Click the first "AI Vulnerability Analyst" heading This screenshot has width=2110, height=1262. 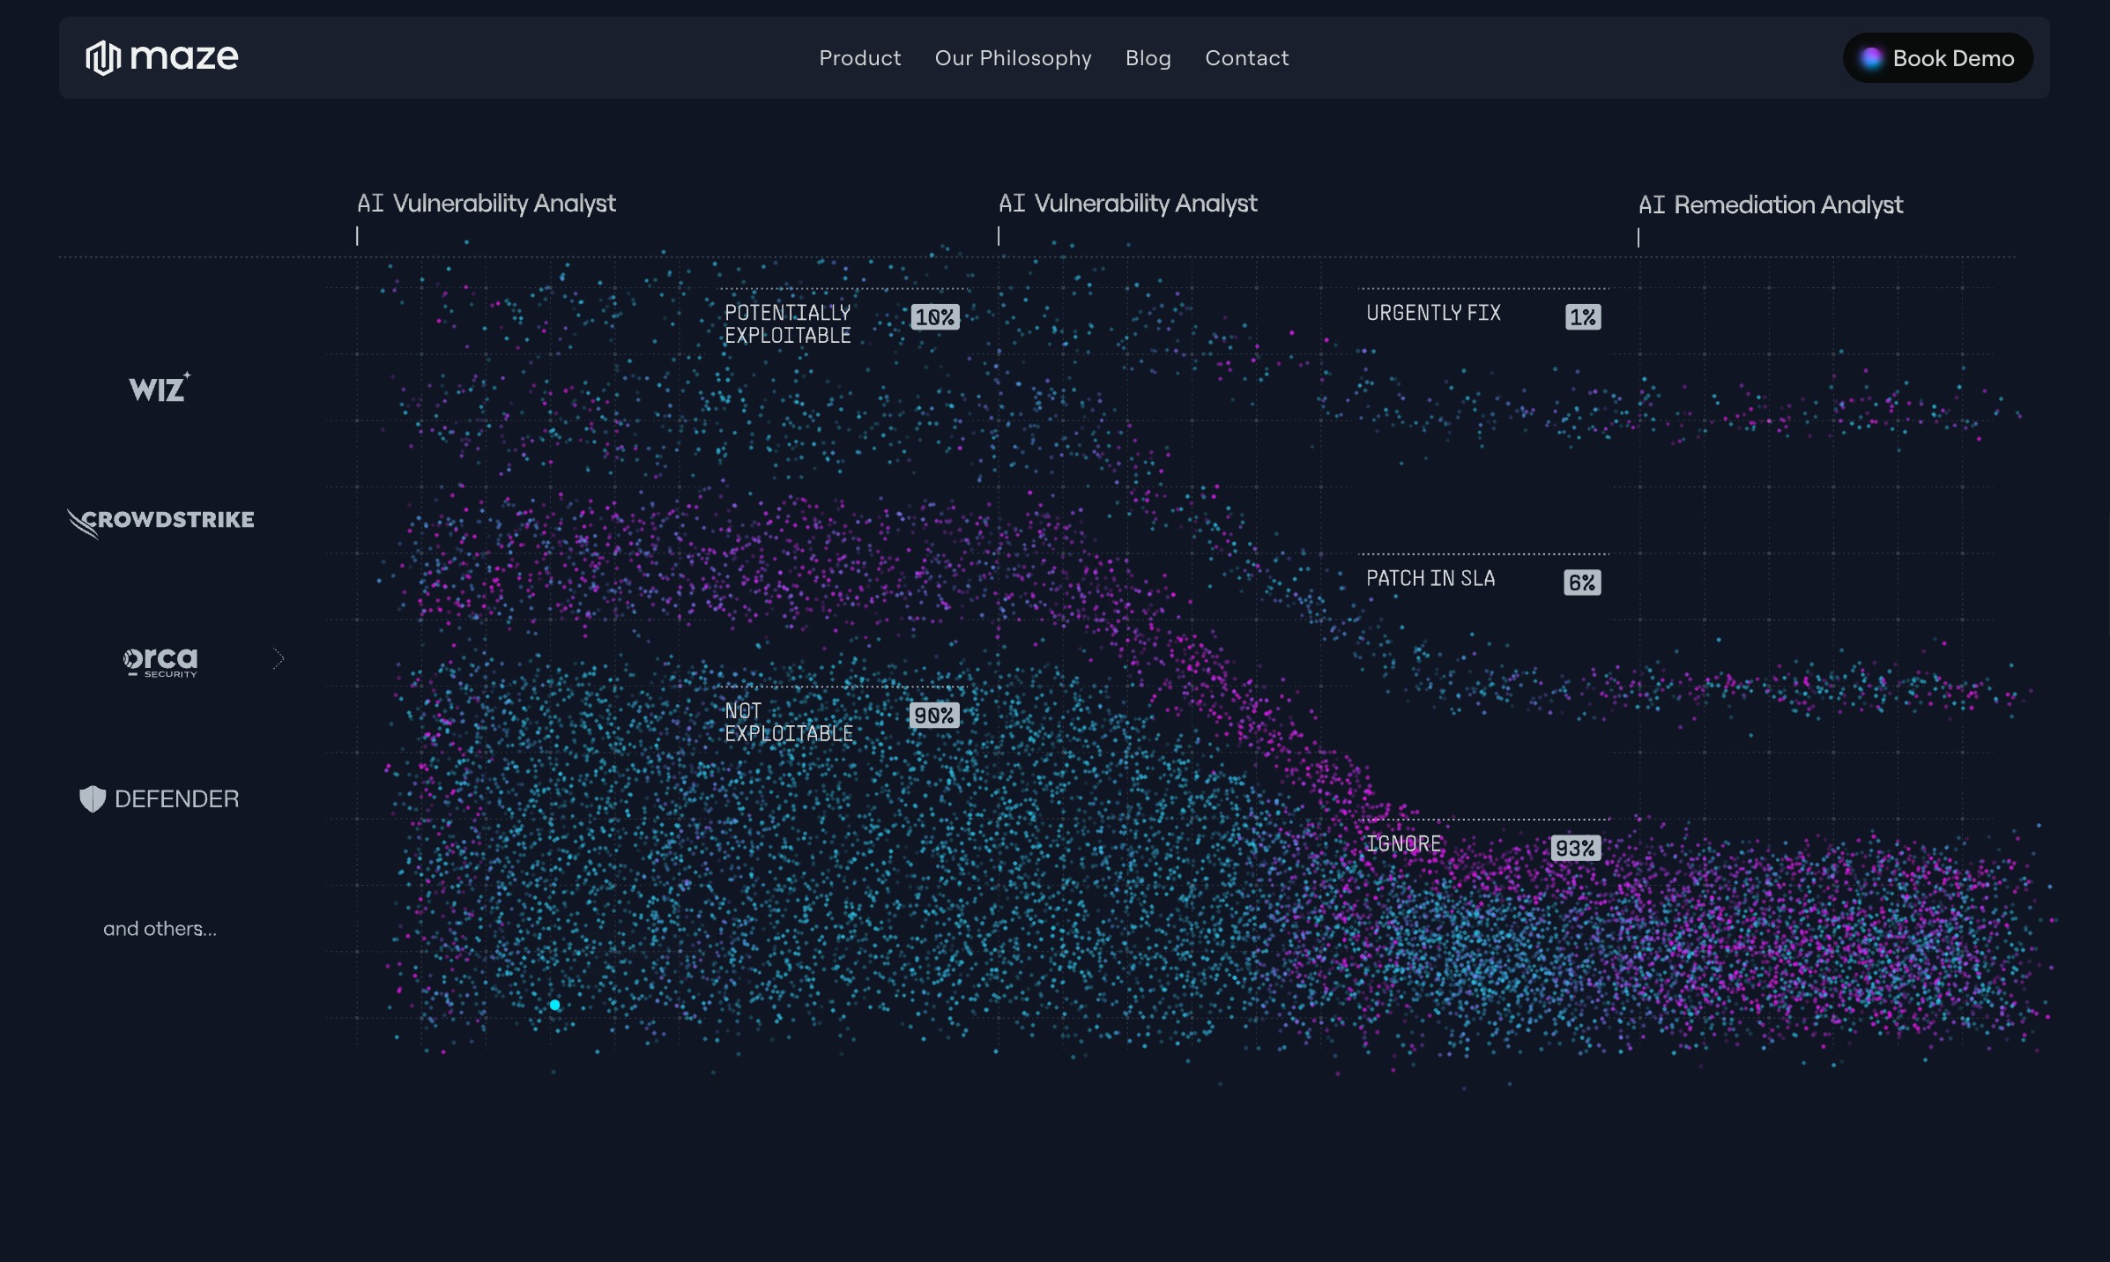tap(486, 204)
